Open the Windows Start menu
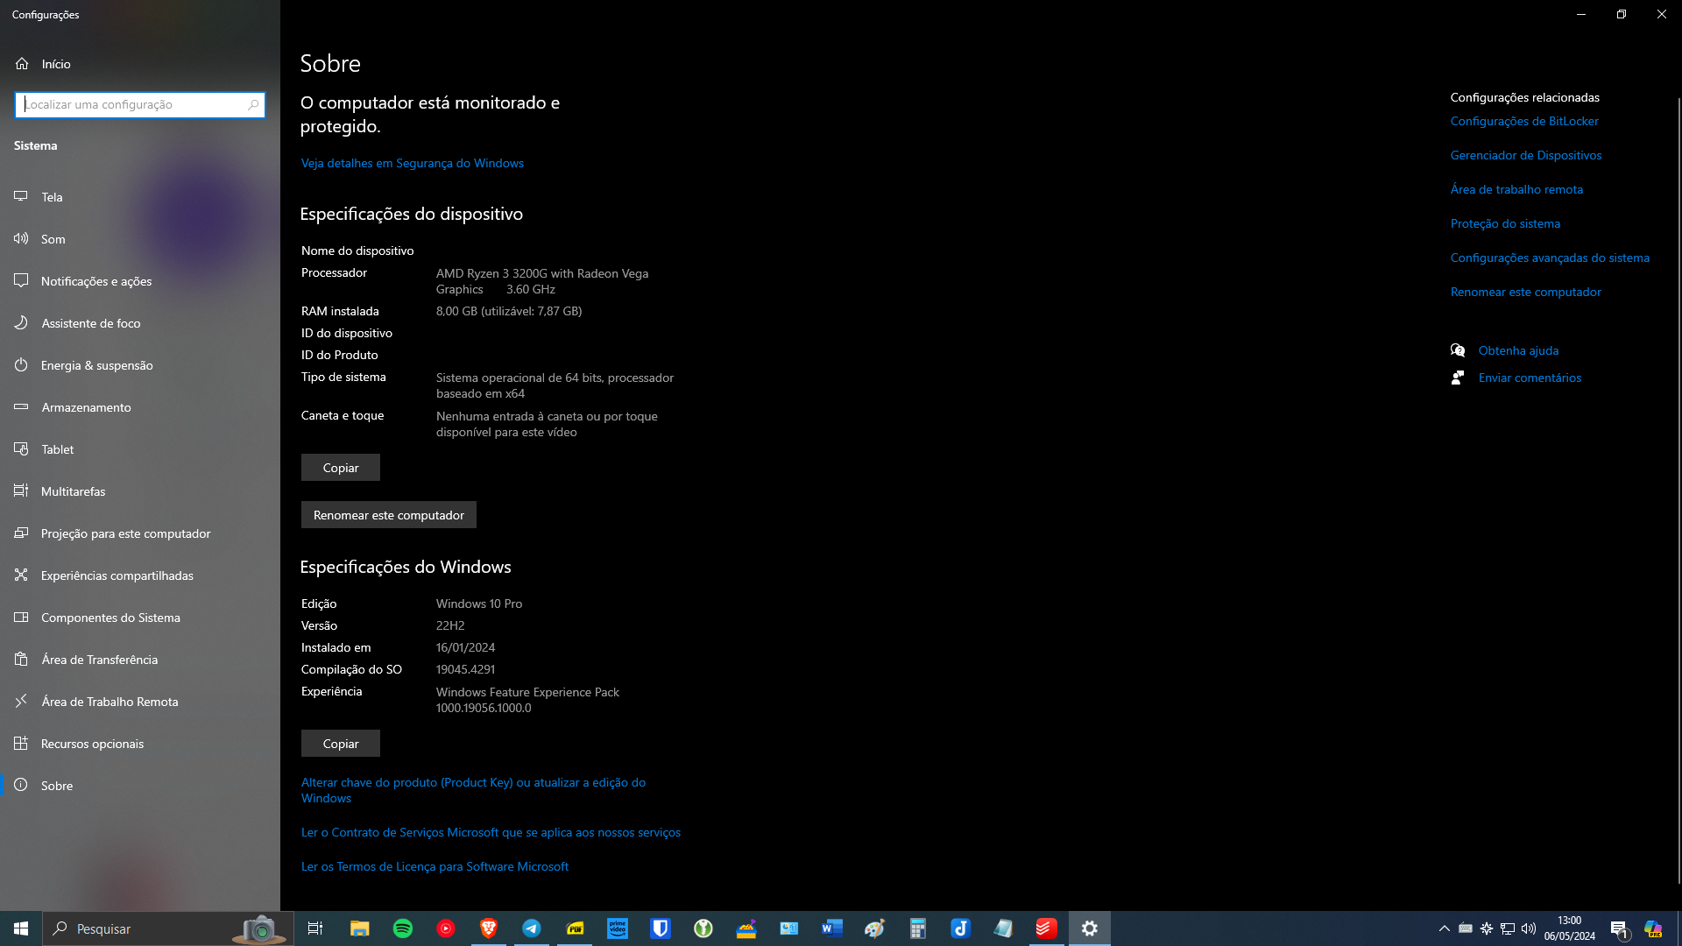 (21, 928)
